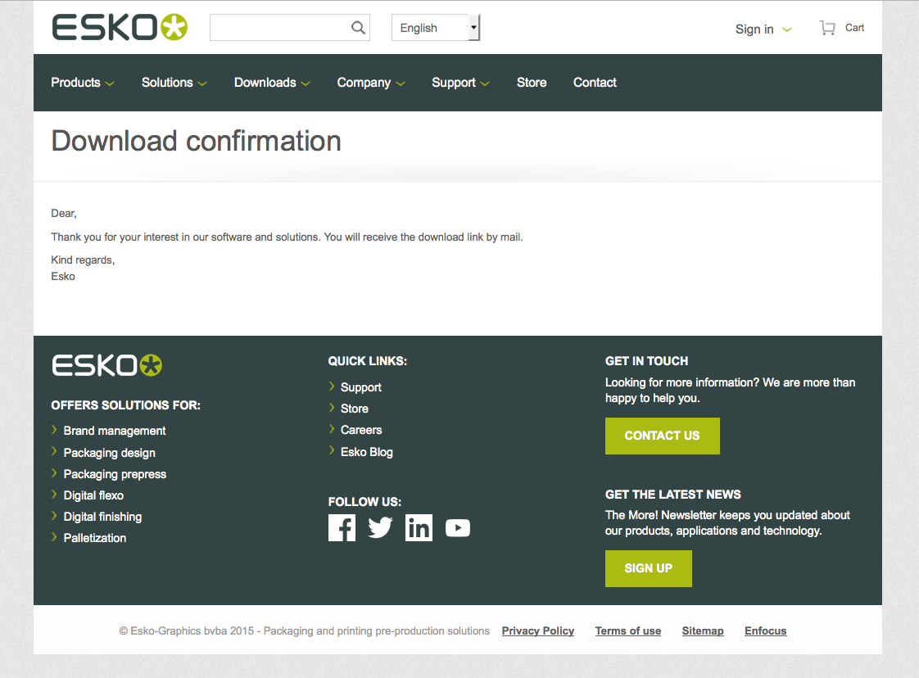Open Esko's Facebook page icon
Screen dimensions: 919x678
[x=342, y=528]
